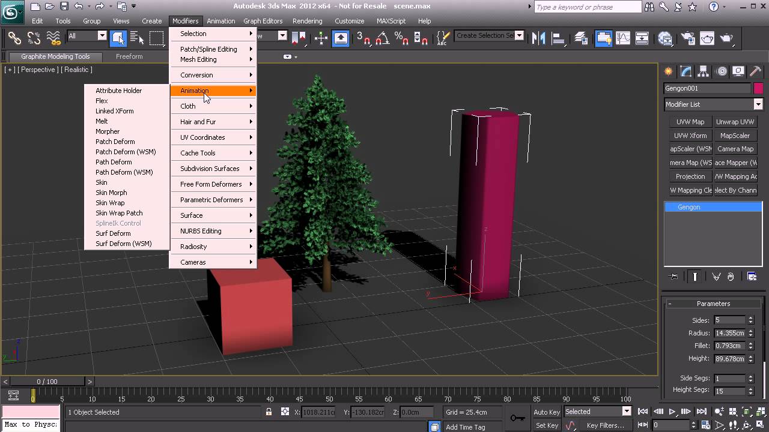Image resolution: width=769 pixels, height=432 pixels.
Task: Click the Radius value field
Action: (729, 333)
